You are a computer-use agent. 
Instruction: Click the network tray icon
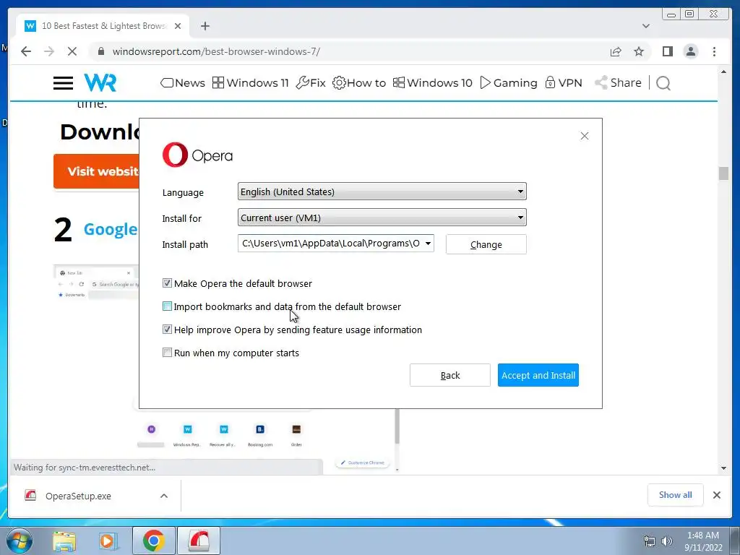tap(650, 541)
